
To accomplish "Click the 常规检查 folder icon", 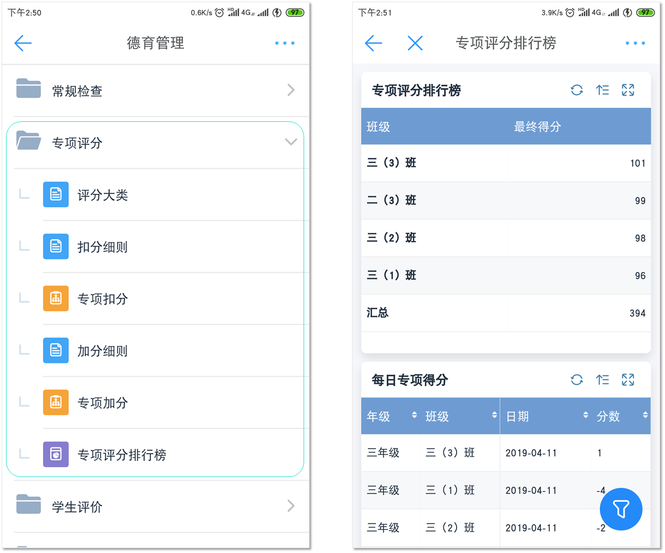I will tap(28, 89).
